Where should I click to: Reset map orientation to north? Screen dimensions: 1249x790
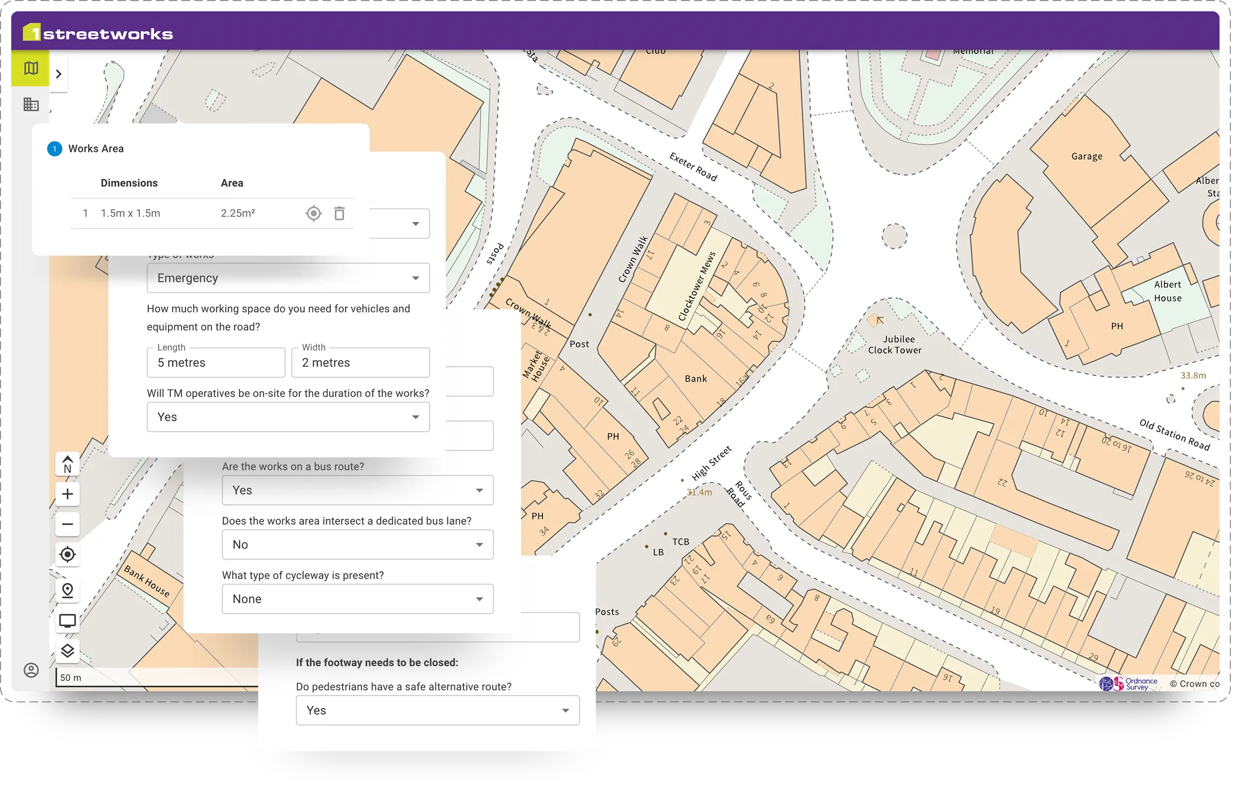tap(67, 464)
